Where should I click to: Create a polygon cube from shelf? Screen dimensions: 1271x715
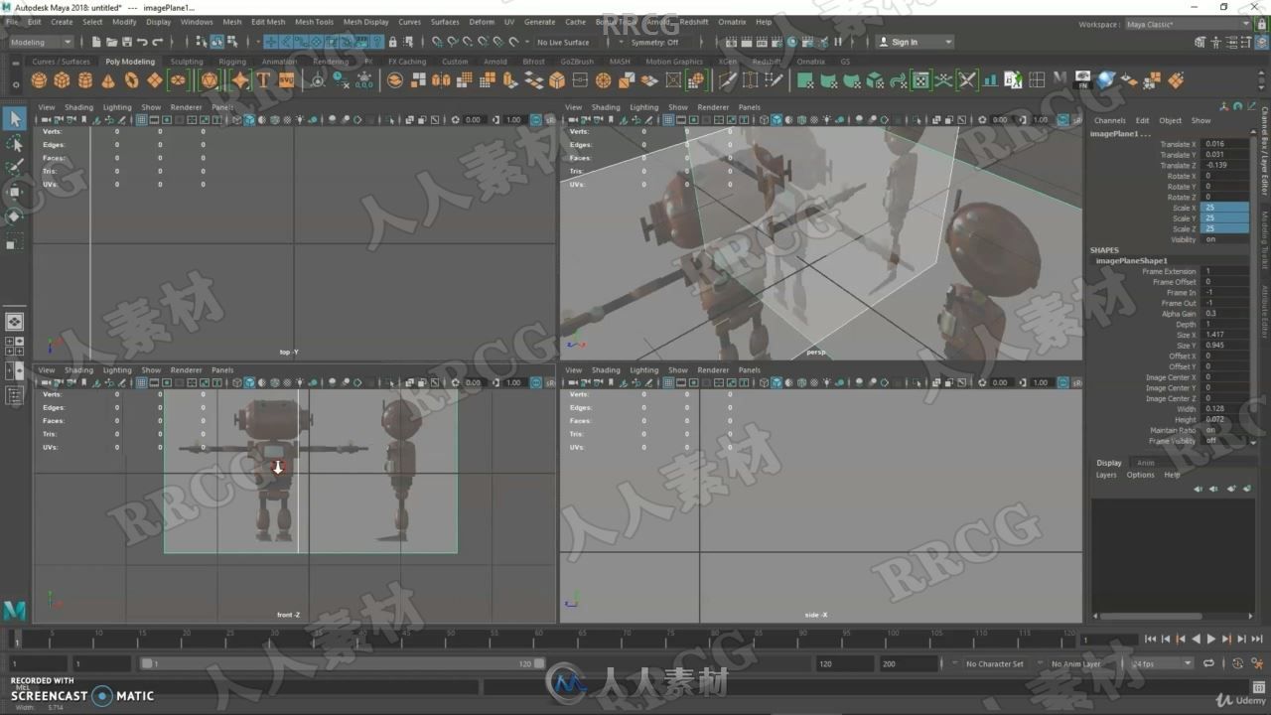63,80
